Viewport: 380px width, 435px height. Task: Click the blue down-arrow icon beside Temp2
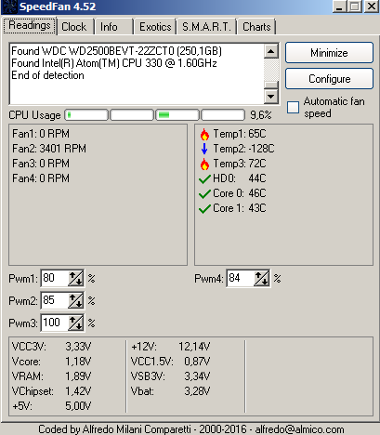[x=204, y=149]
